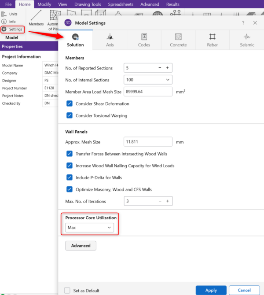Open the Info option in ribbon

(9, 22)
